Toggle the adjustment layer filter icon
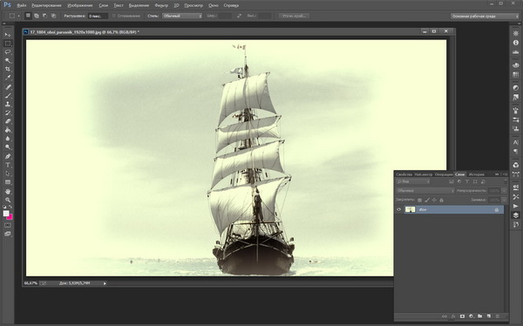This screenshot has width=523, height=326. tap(459, 182)
